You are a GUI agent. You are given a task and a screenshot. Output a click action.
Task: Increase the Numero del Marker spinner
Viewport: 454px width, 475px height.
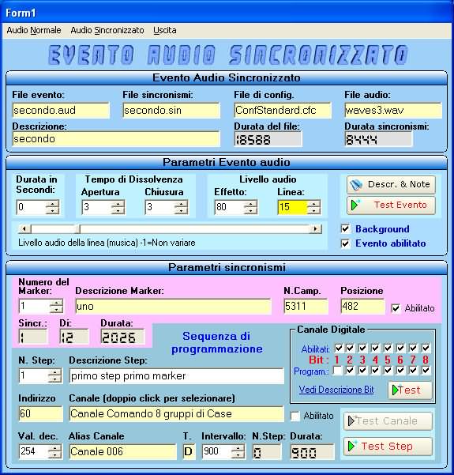[x=56, y=303]
